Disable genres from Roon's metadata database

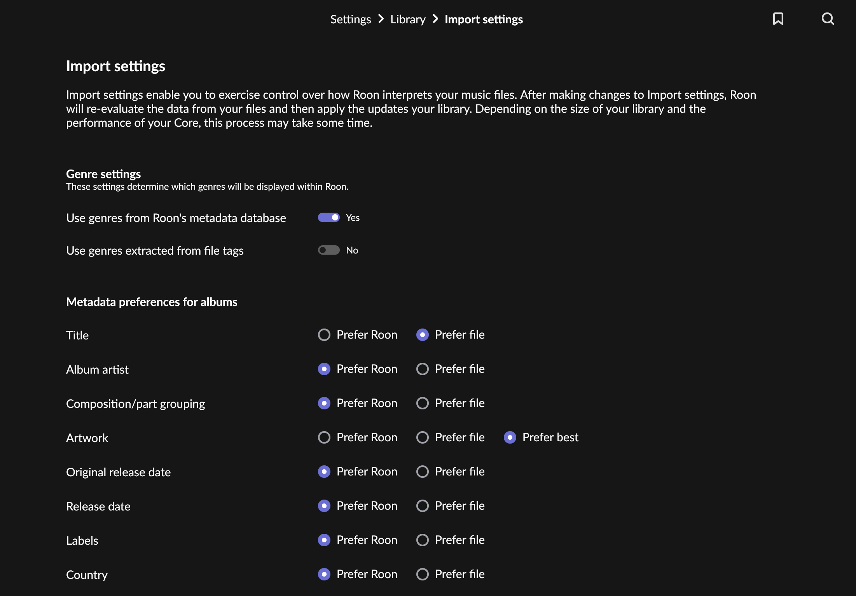point(328,217)
